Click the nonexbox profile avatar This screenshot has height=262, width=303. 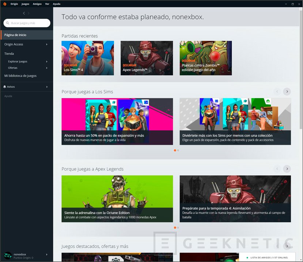tap(8, 256)
